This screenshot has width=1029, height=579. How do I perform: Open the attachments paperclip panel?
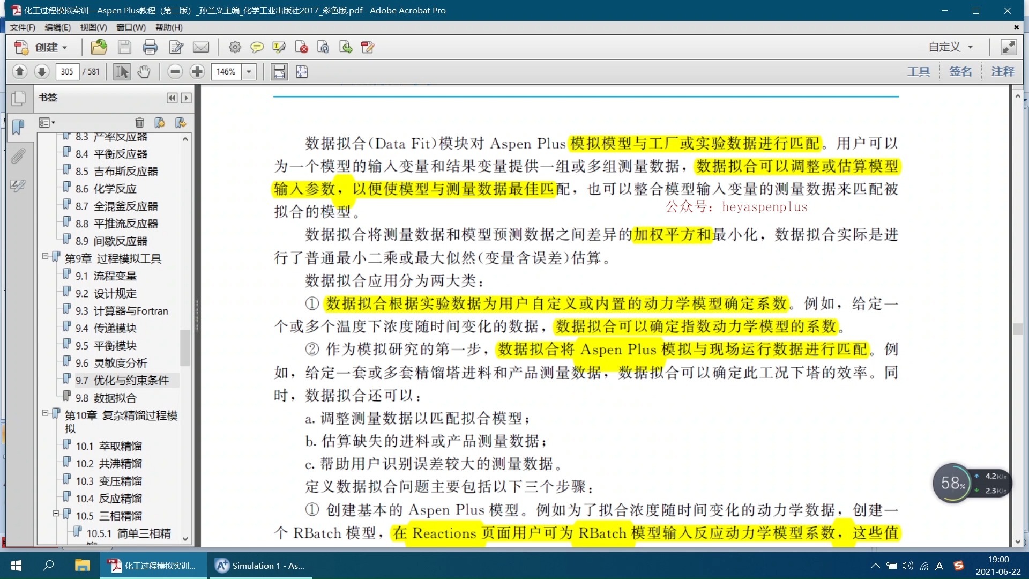point(18,156)
